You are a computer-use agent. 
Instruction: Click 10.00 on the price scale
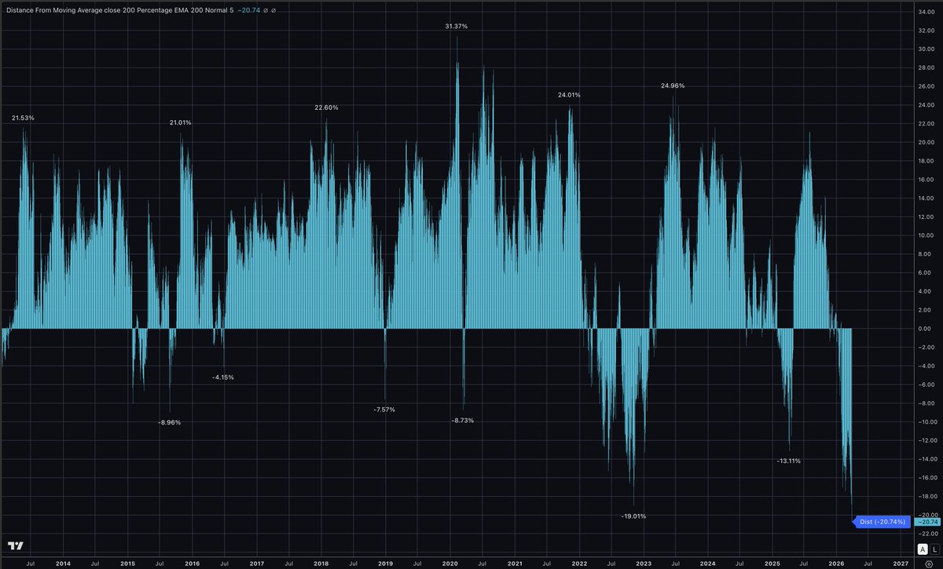pos(928,236)
